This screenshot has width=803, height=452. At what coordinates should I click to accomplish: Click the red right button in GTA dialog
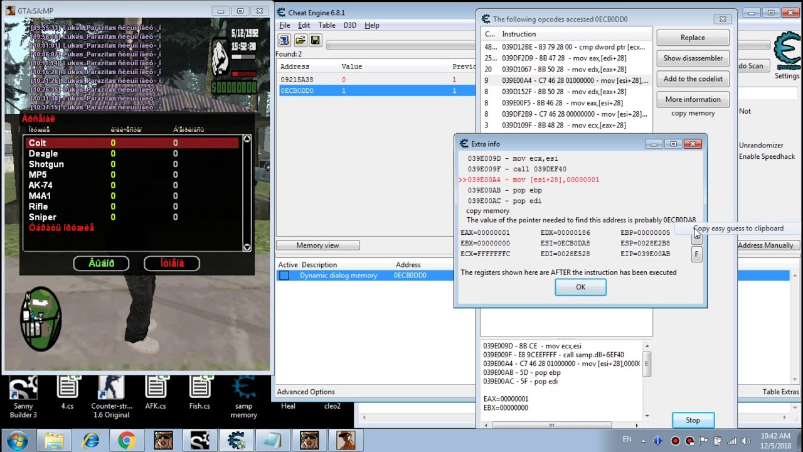172,264
